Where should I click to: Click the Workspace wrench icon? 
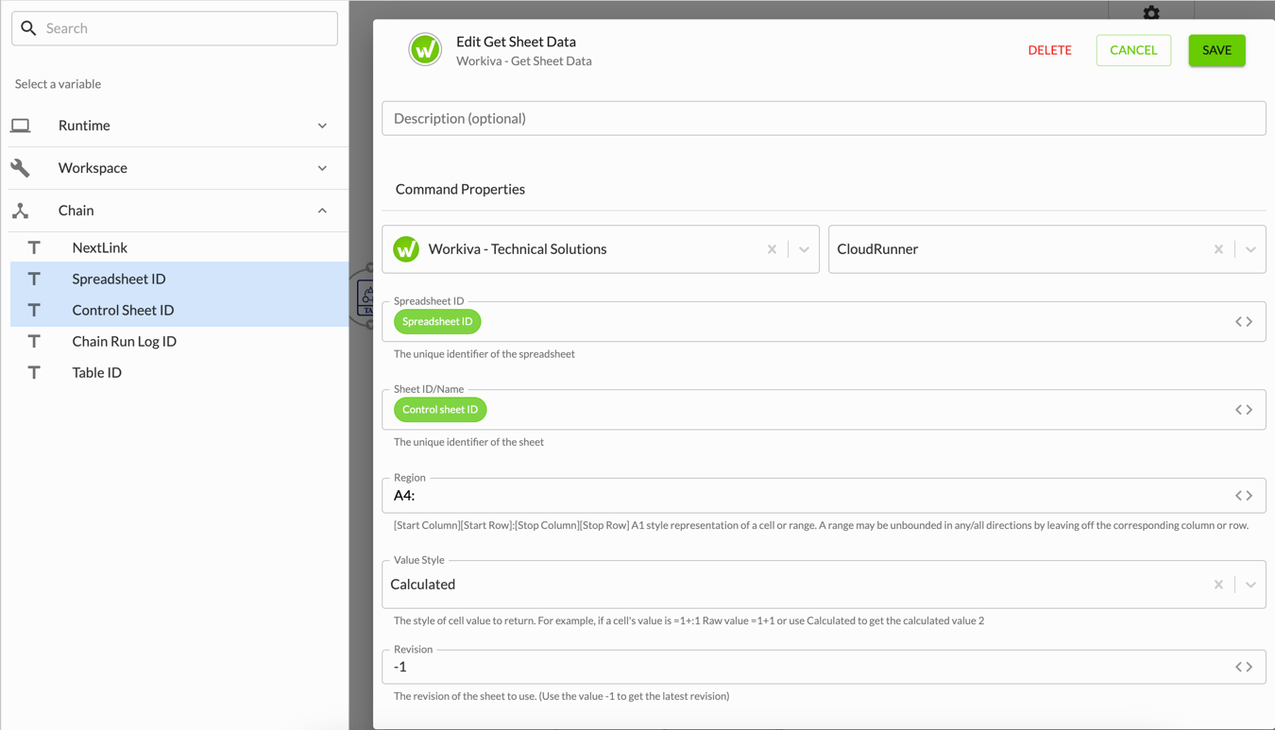(x=20, y=168)
